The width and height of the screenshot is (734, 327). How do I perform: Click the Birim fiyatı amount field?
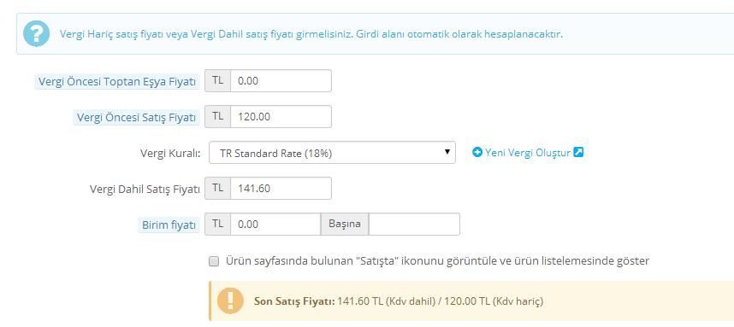click(x=275, y=225)
